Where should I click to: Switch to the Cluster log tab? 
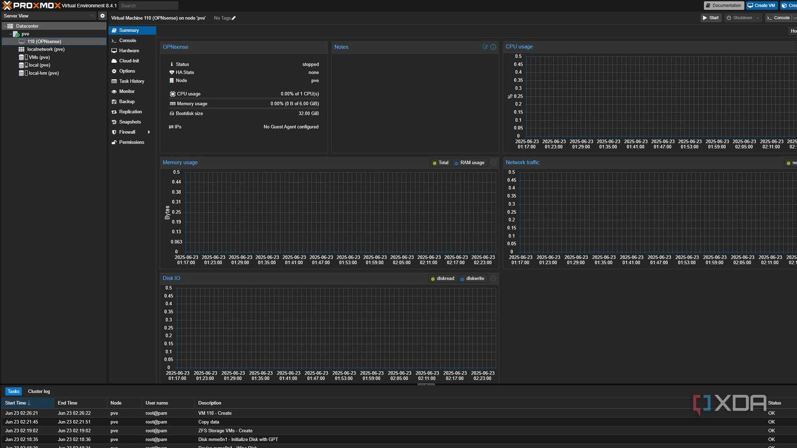(x=39, y=392)
